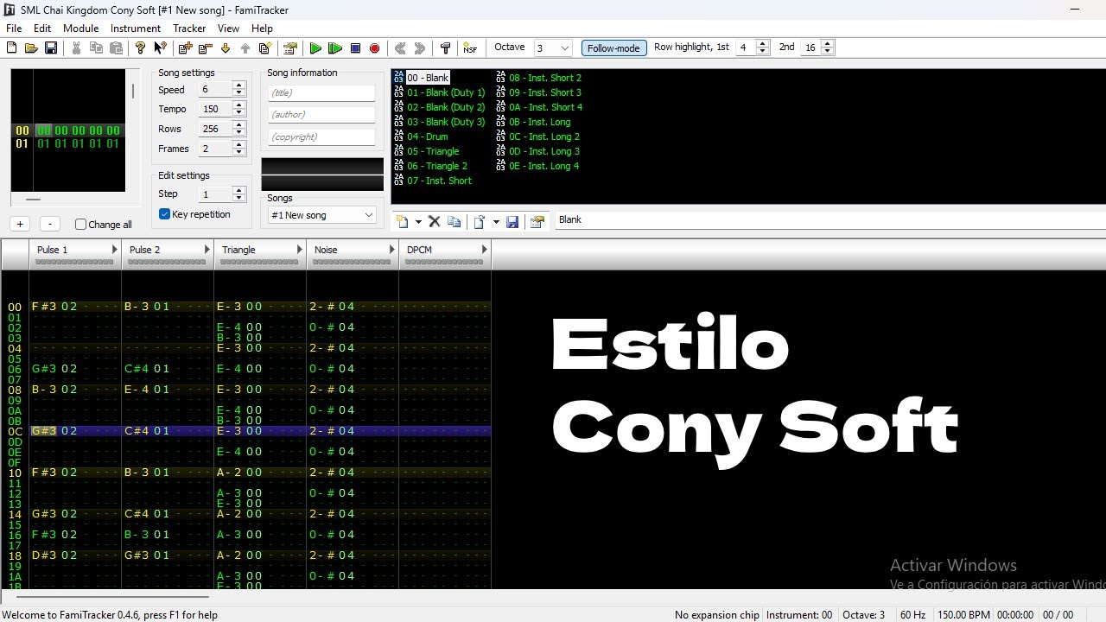Play and loop the pattern
The image size is (1106, 622).
click(335, 48)
